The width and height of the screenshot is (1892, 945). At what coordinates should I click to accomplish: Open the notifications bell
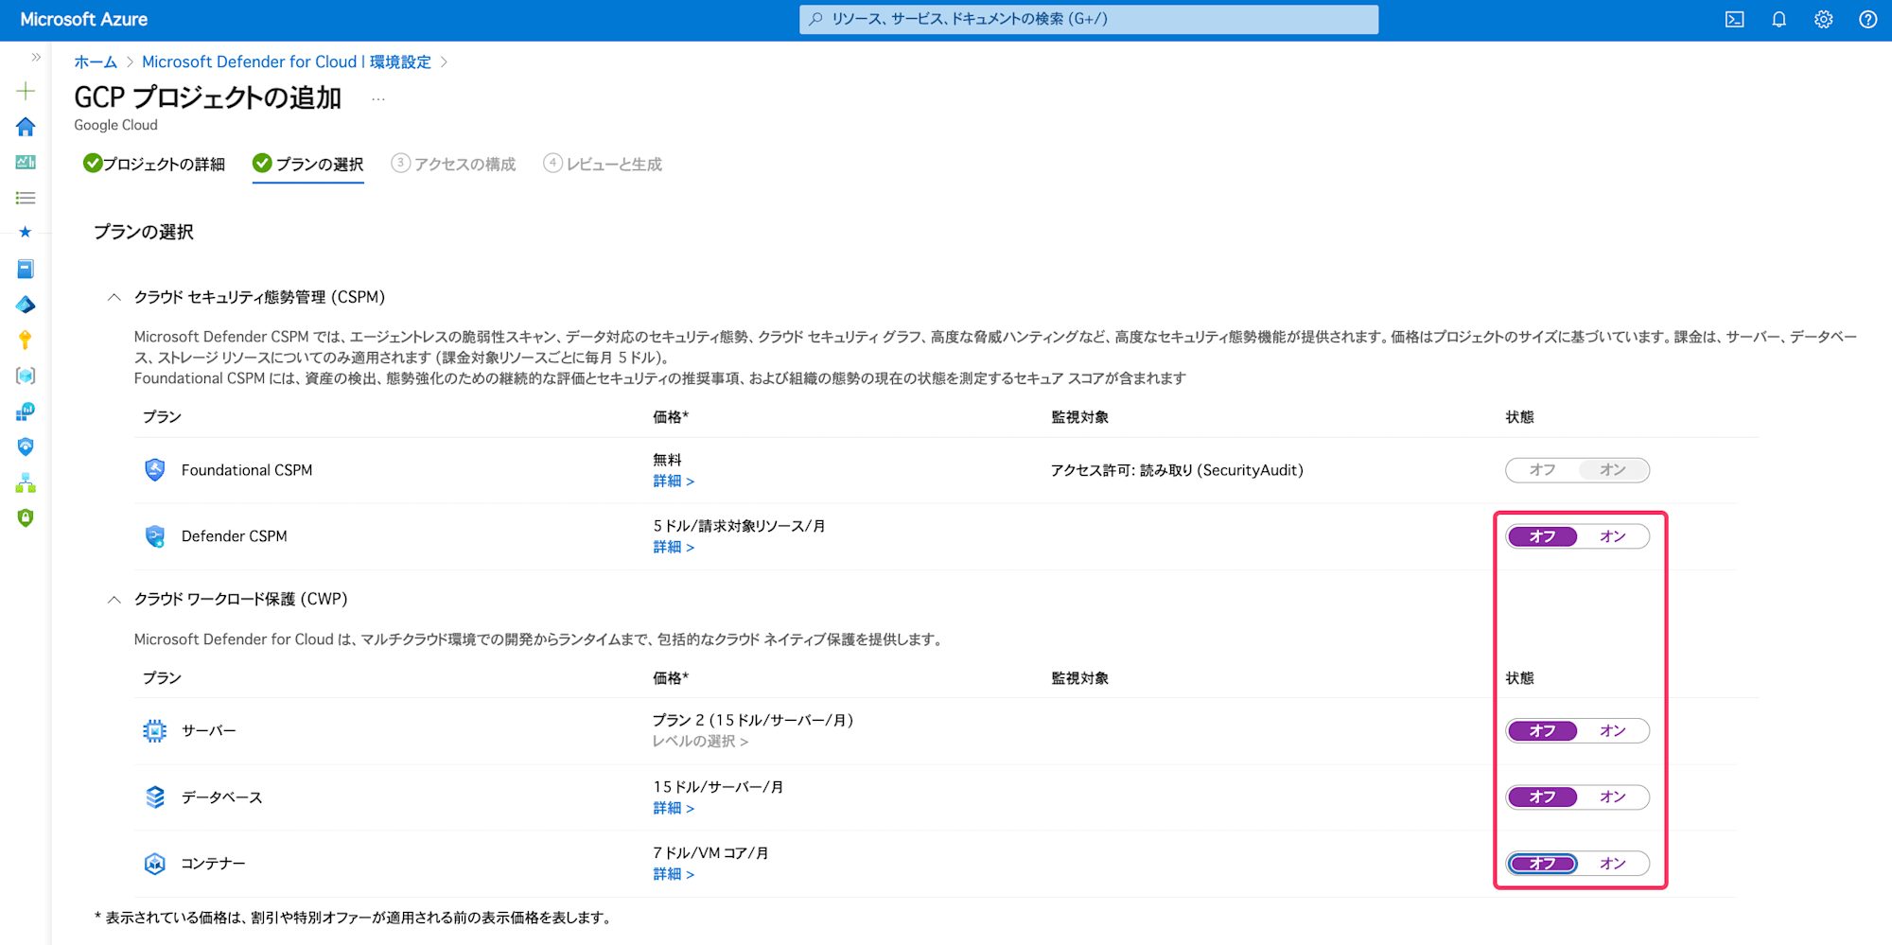[x=1778, y=20]
